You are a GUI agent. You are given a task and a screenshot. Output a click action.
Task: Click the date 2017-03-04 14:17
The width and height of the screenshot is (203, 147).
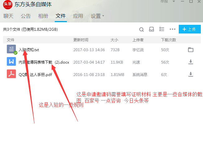[x=89, y=62]
